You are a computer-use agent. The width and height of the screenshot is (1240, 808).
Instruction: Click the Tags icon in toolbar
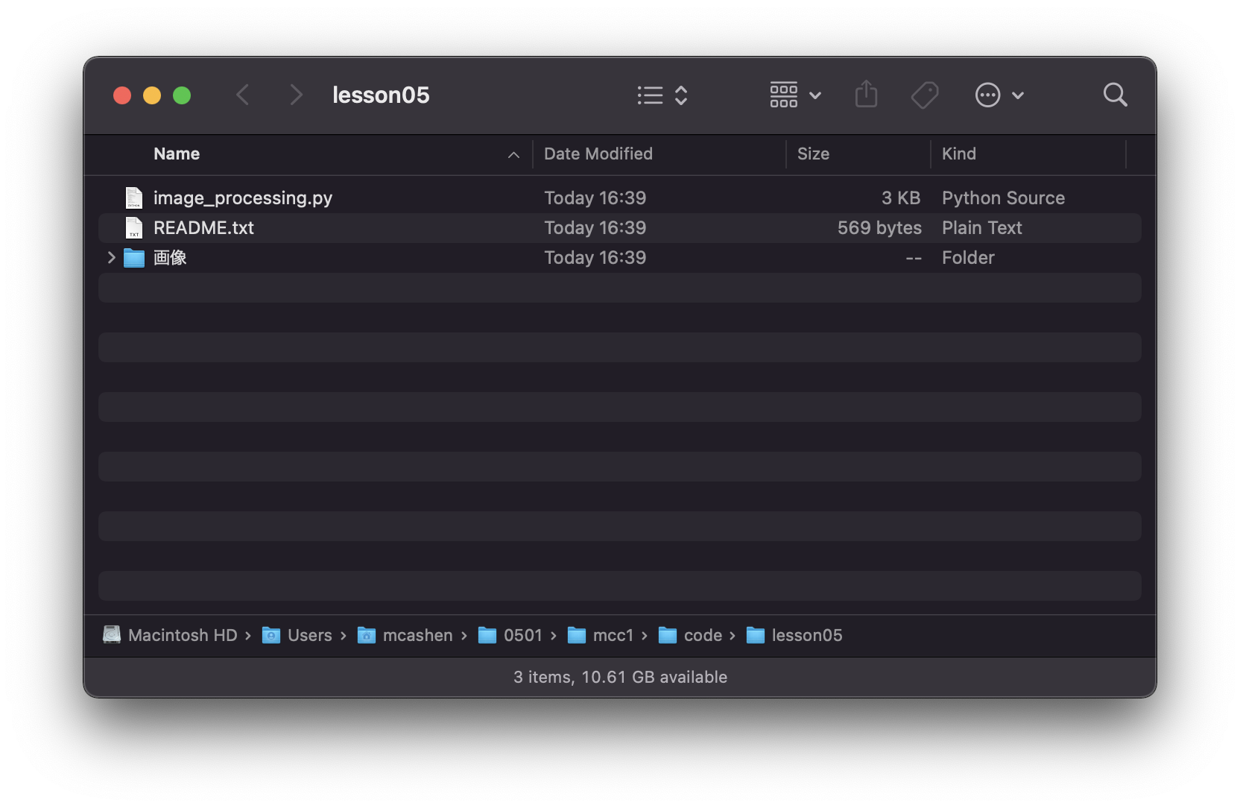tap(925, 95)
